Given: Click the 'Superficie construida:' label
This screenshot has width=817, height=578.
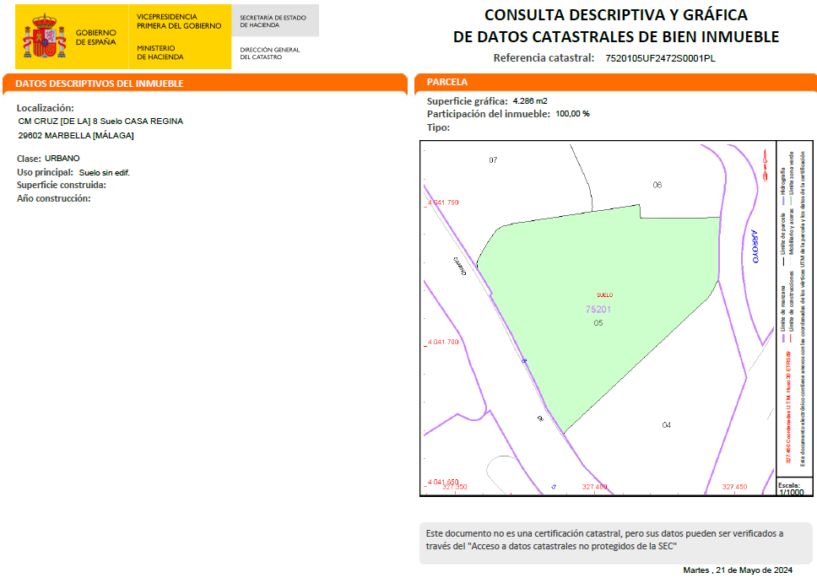Looking at the screenshot, I should [x=62, y=185].
